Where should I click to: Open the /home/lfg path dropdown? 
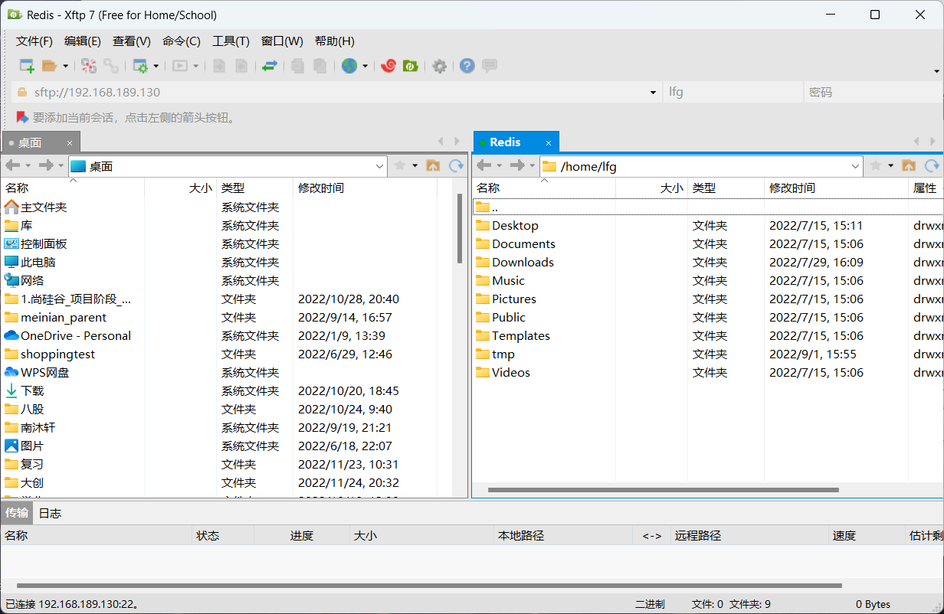coord(856,166)
